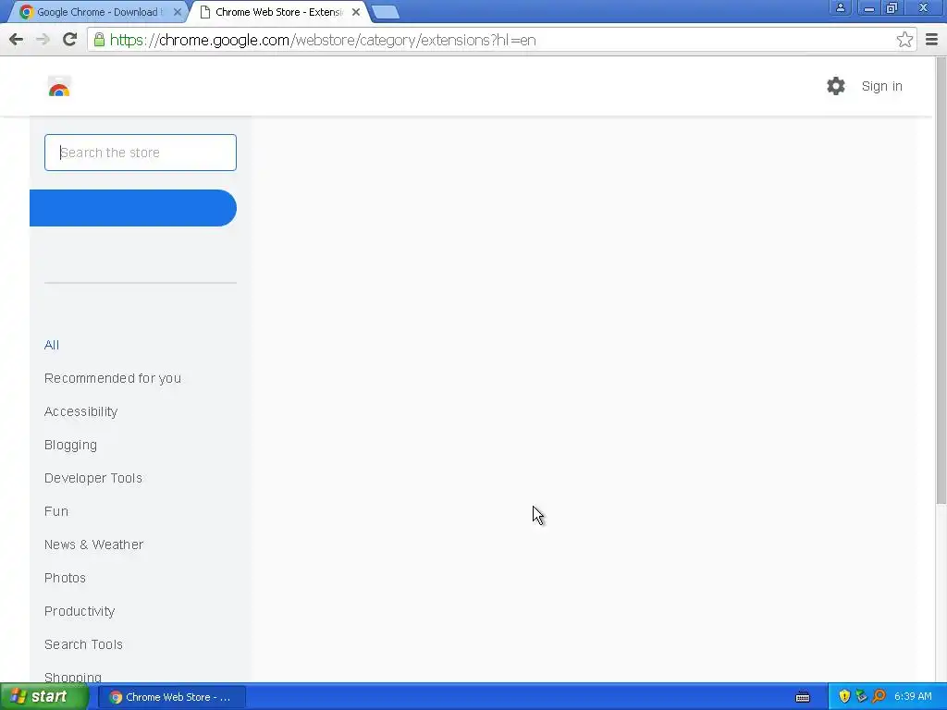Viewport: 947px width, 710px height.
Task: Select the All category
Action: click(x=52, y=346)
